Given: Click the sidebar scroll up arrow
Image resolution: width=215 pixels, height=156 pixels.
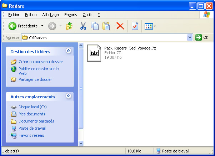Looking at the screenshot, I should tap(81, 45).
